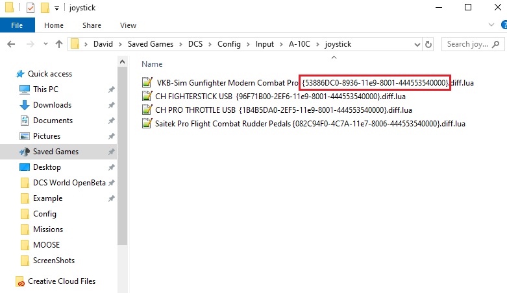
Task: Select the Saitek Pro Flight Combat Rudder Pedals file
Action: point(303,124)
